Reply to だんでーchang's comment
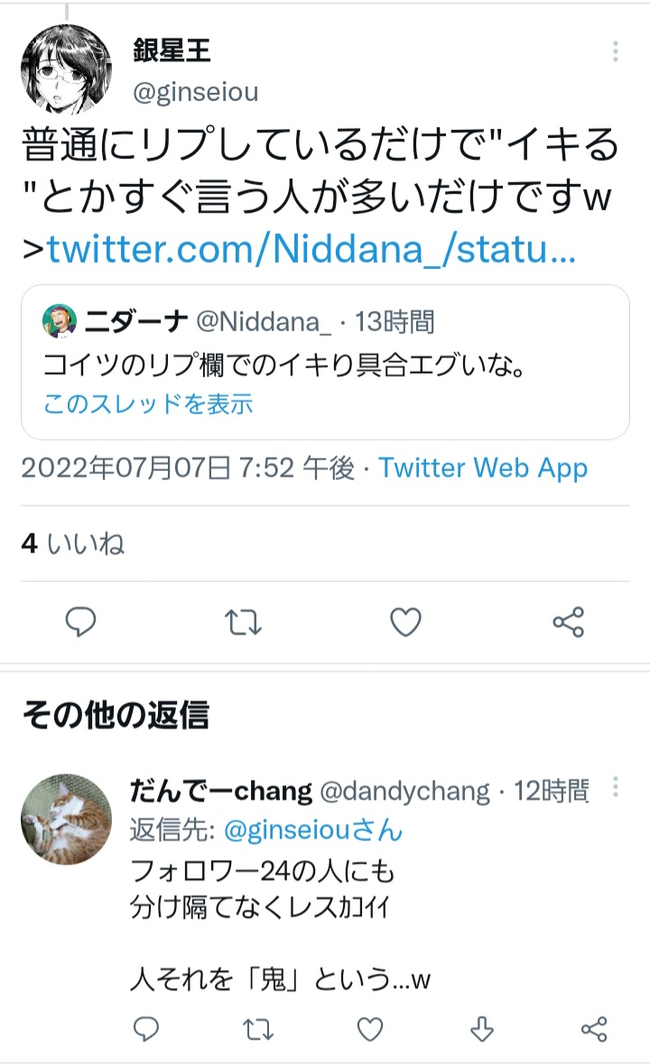650x1064 pixels. [146, 1029]
